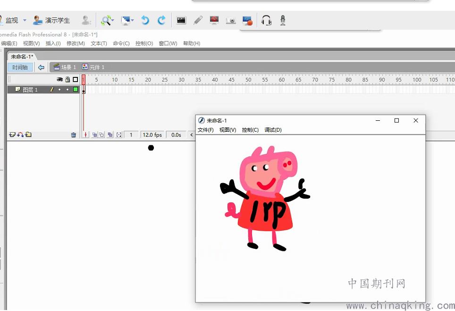Expand the 监视 dropdown arrow
This screenshot has height=311, width=455.
(25, 20)
